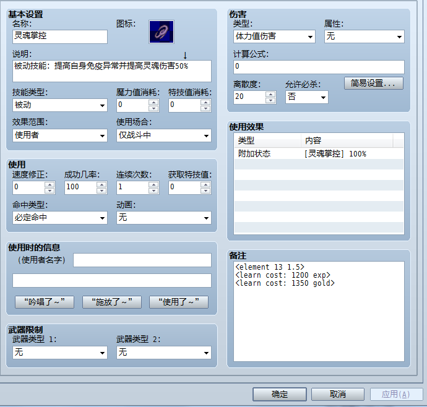Screen dimensions: 427x407
Task: Click the 计算公式 formula field
Action: (x=319, y=67)
